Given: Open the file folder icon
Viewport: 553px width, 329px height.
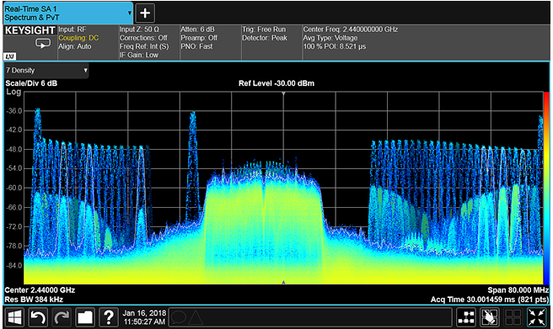Looking at the screenshot, I should click(x=85, y=318).
